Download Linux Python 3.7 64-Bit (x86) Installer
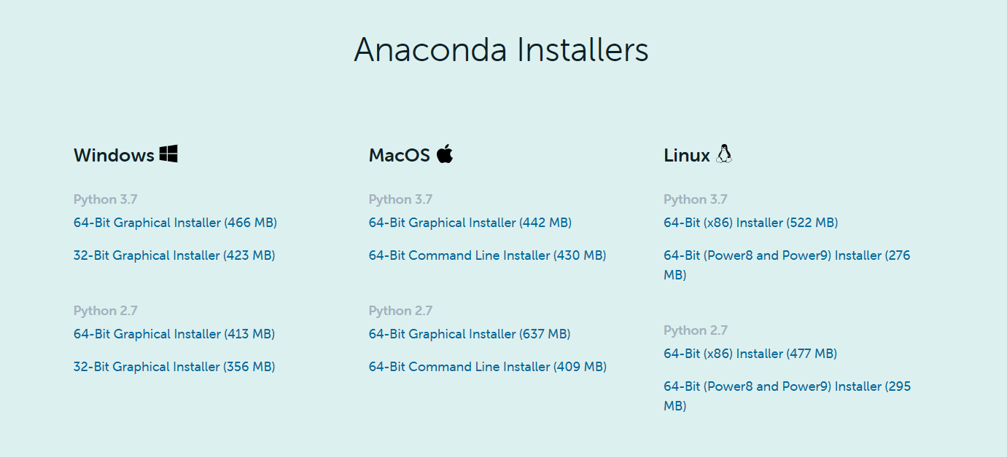The height and width of the screenshot is (457, 1007). pos(751,223)
